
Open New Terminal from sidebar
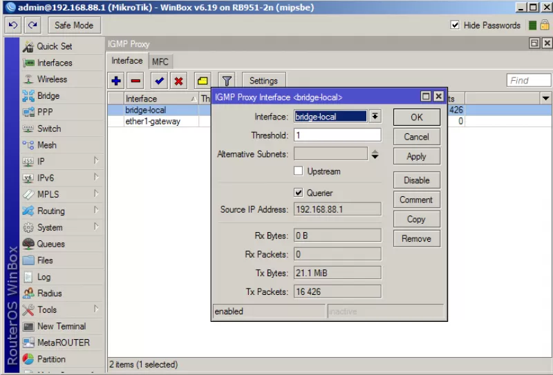pos(63,327)
